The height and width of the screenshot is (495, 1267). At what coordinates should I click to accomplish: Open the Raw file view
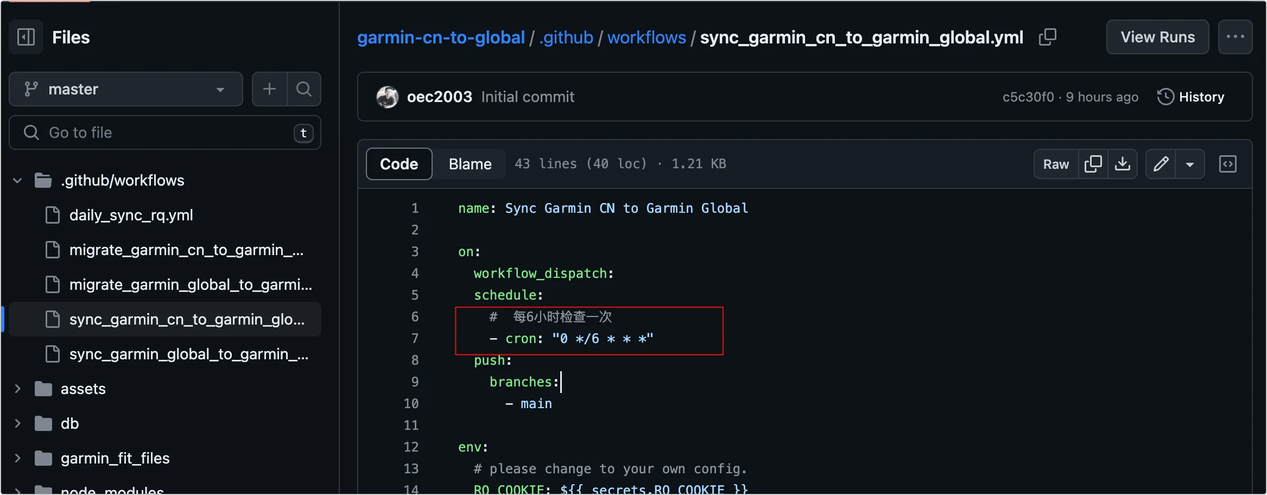tap(1056, 164)
